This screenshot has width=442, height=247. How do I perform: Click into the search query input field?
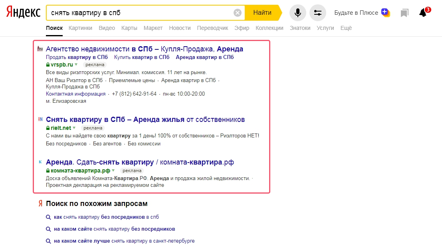140,13
